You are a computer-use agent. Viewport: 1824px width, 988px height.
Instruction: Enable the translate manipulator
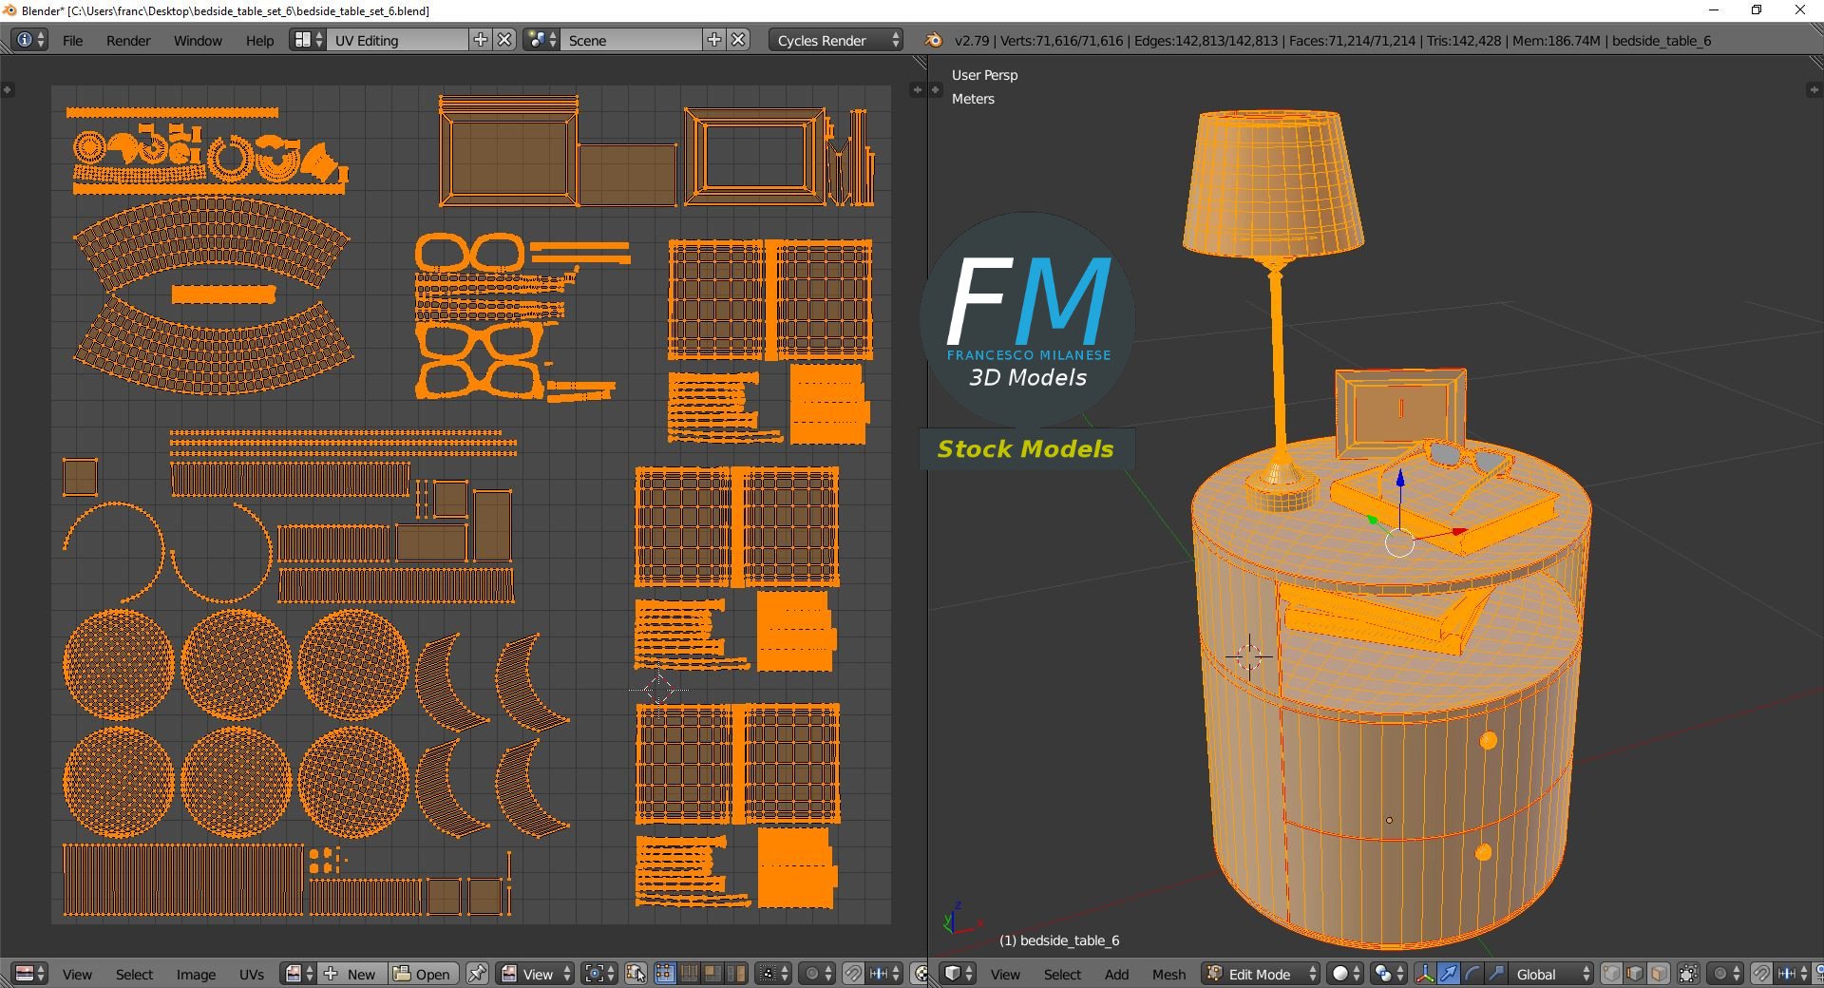pyautogui.click(x=1449, y=974)
